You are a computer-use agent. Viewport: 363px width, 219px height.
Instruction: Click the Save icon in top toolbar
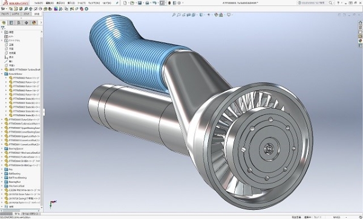click(x=140, y=3)
